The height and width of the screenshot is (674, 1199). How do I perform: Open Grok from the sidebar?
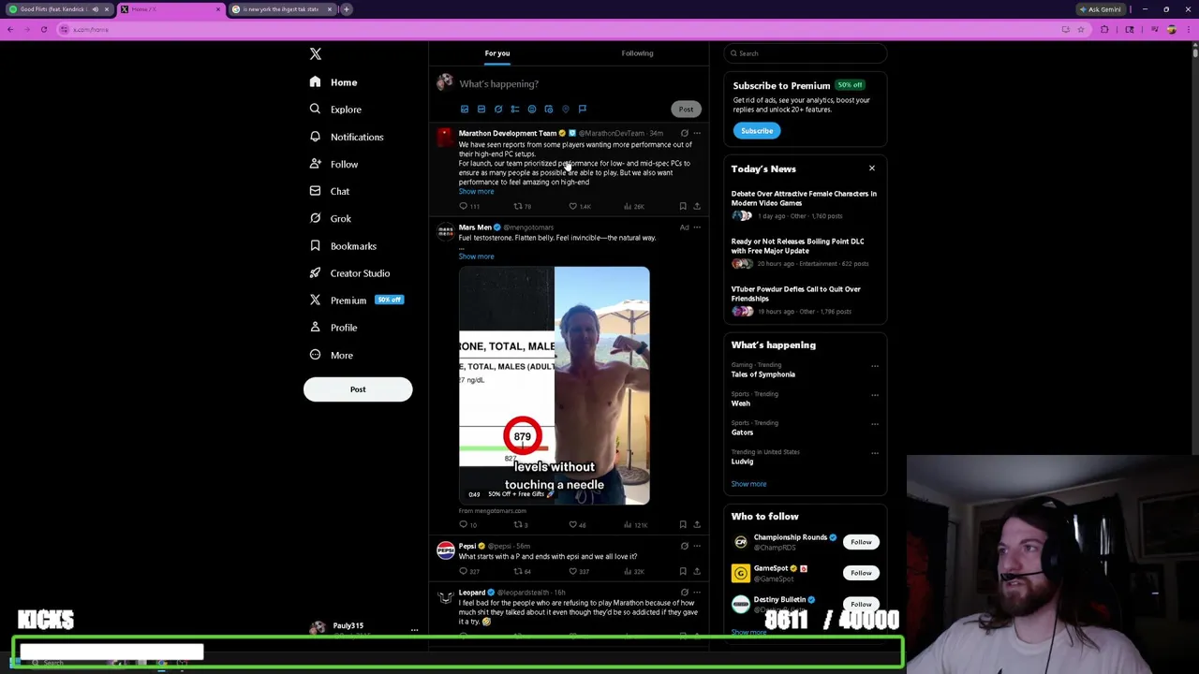pos(330,218)
